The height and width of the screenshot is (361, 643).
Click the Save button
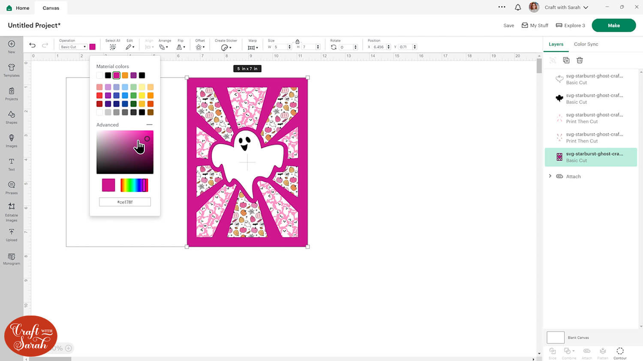508,26
